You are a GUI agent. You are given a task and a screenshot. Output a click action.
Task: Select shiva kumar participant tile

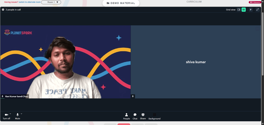coord(196,62)
